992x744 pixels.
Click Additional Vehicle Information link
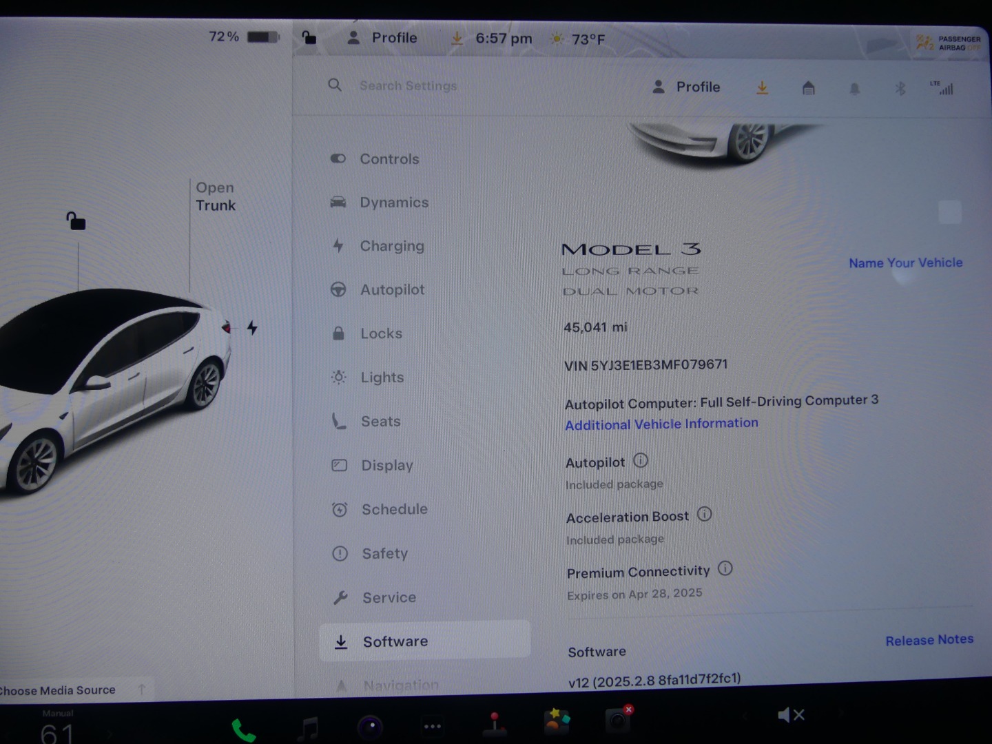661,424
